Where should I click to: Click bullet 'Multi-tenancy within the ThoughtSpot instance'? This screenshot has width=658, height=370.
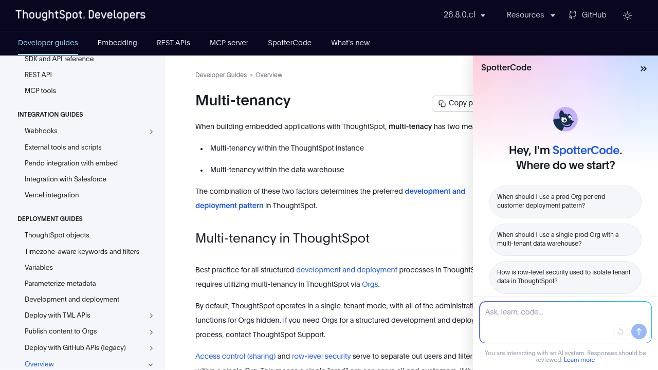click(287, 149)
